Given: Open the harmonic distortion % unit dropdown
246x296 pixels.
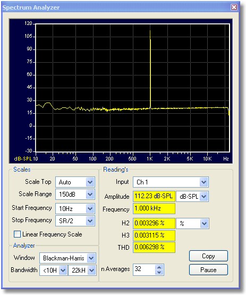Looking at the screenshot, I should (192, 224).
